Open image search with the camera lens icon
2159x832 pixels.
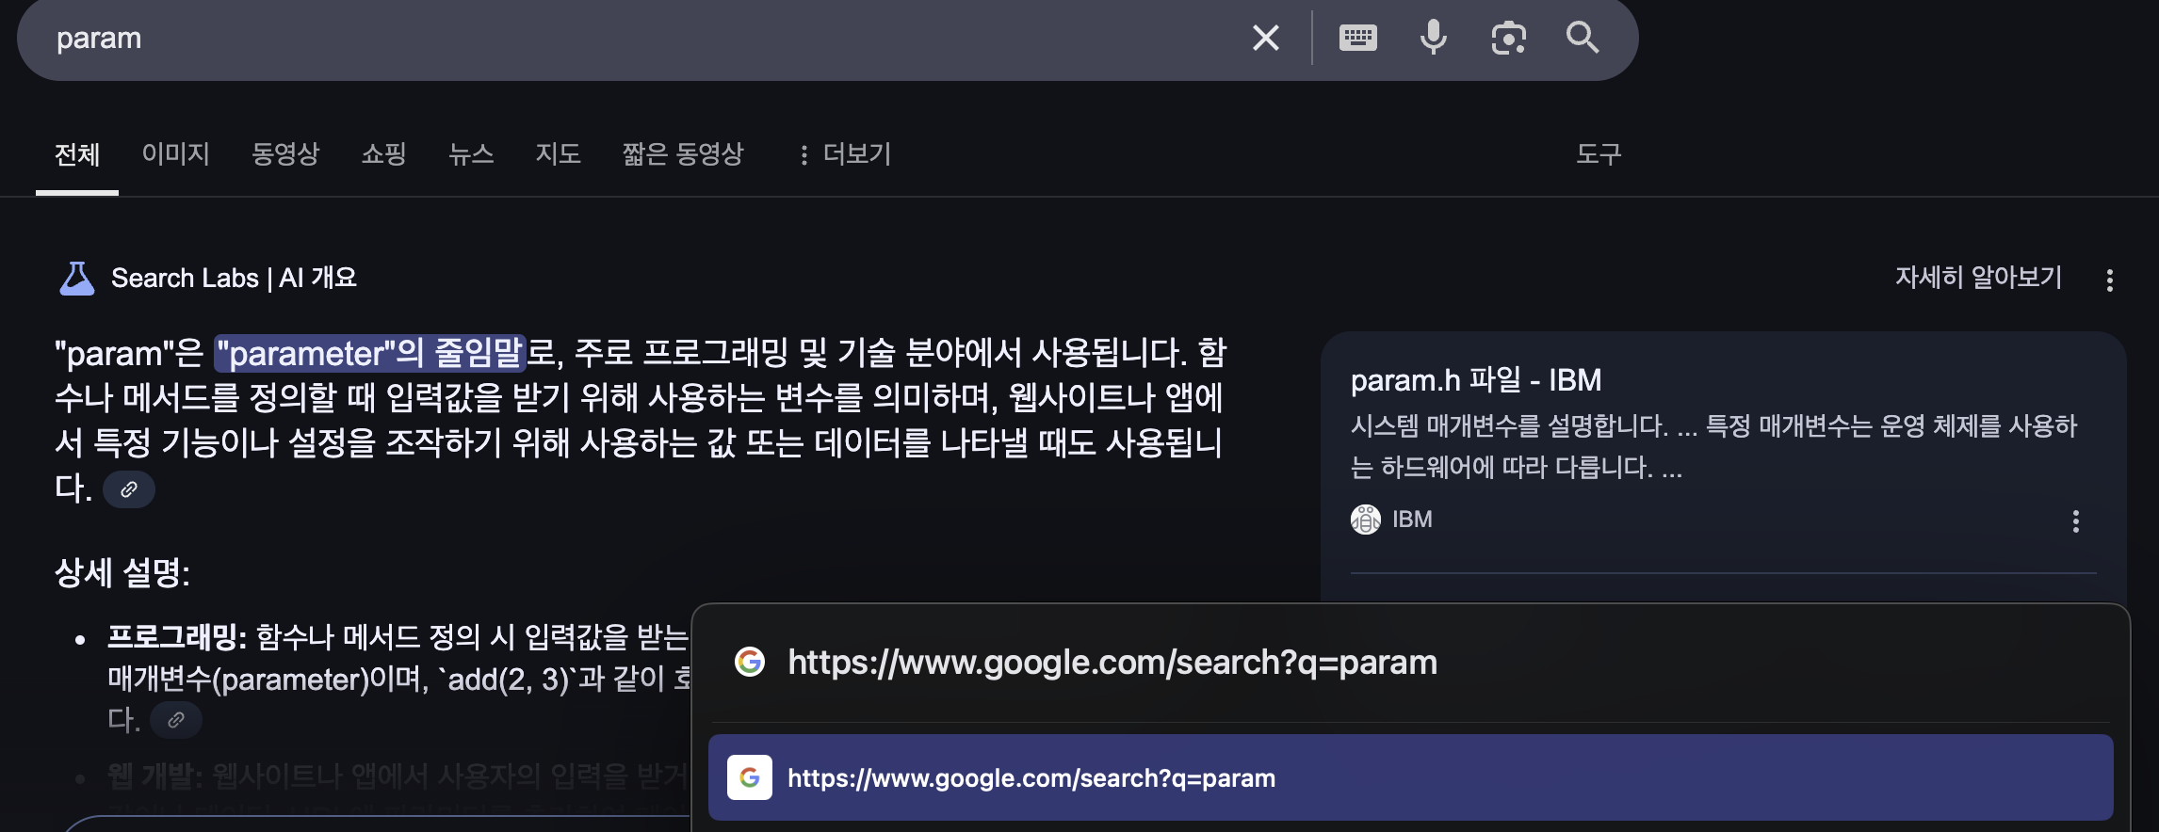click(1508, 39)
